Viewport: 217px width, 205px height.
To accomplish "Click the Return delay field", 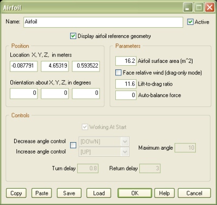I will coord(150,168).
